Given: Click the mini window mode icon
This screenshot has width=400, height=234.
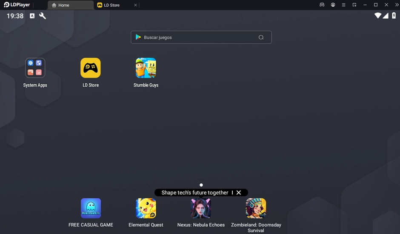Looking at the screenshot, I should point(354,5).
